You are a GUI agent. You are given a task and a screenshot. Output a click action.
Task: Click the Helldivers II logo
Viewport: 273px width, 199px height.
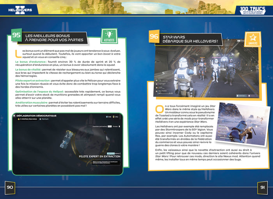tap(18, 9)
